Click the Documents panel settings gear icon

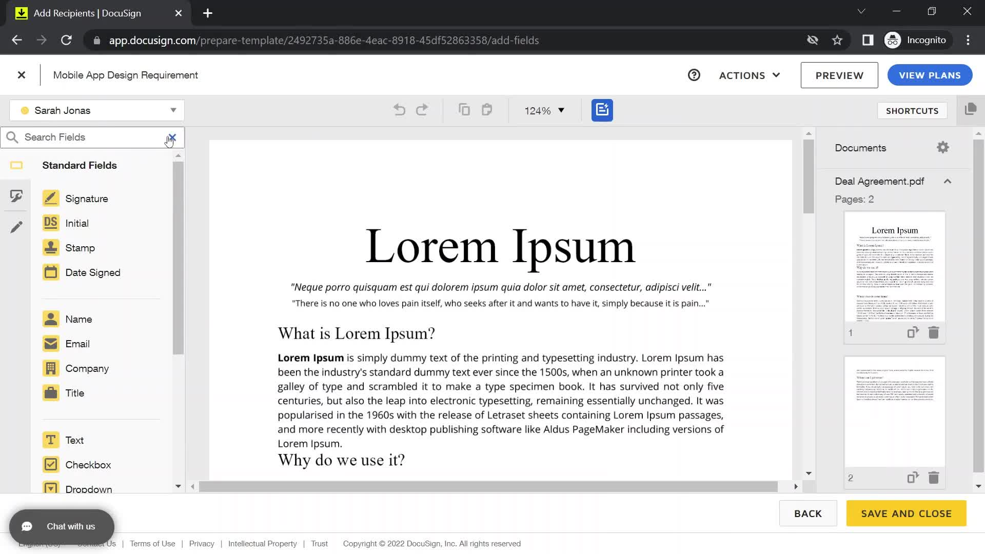click(x=943, y=147)
